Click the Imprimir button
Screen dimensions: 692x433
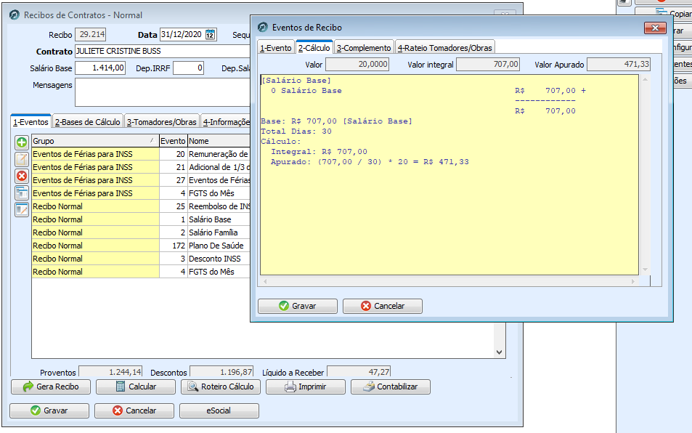point(306,387)
